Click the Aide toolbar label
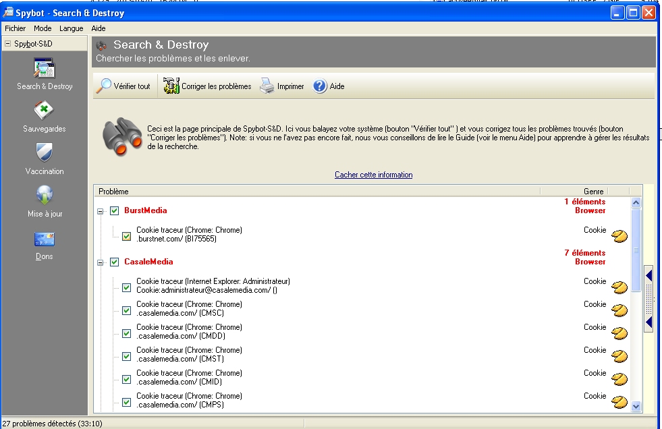Viewport: 662px width, 429px height. click(x=337, y=86)
